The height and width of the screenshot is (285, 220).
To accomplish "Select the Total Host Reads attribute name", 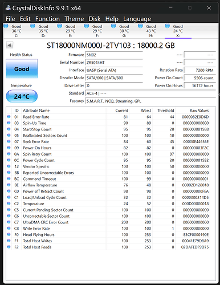I will pos(37,247).
